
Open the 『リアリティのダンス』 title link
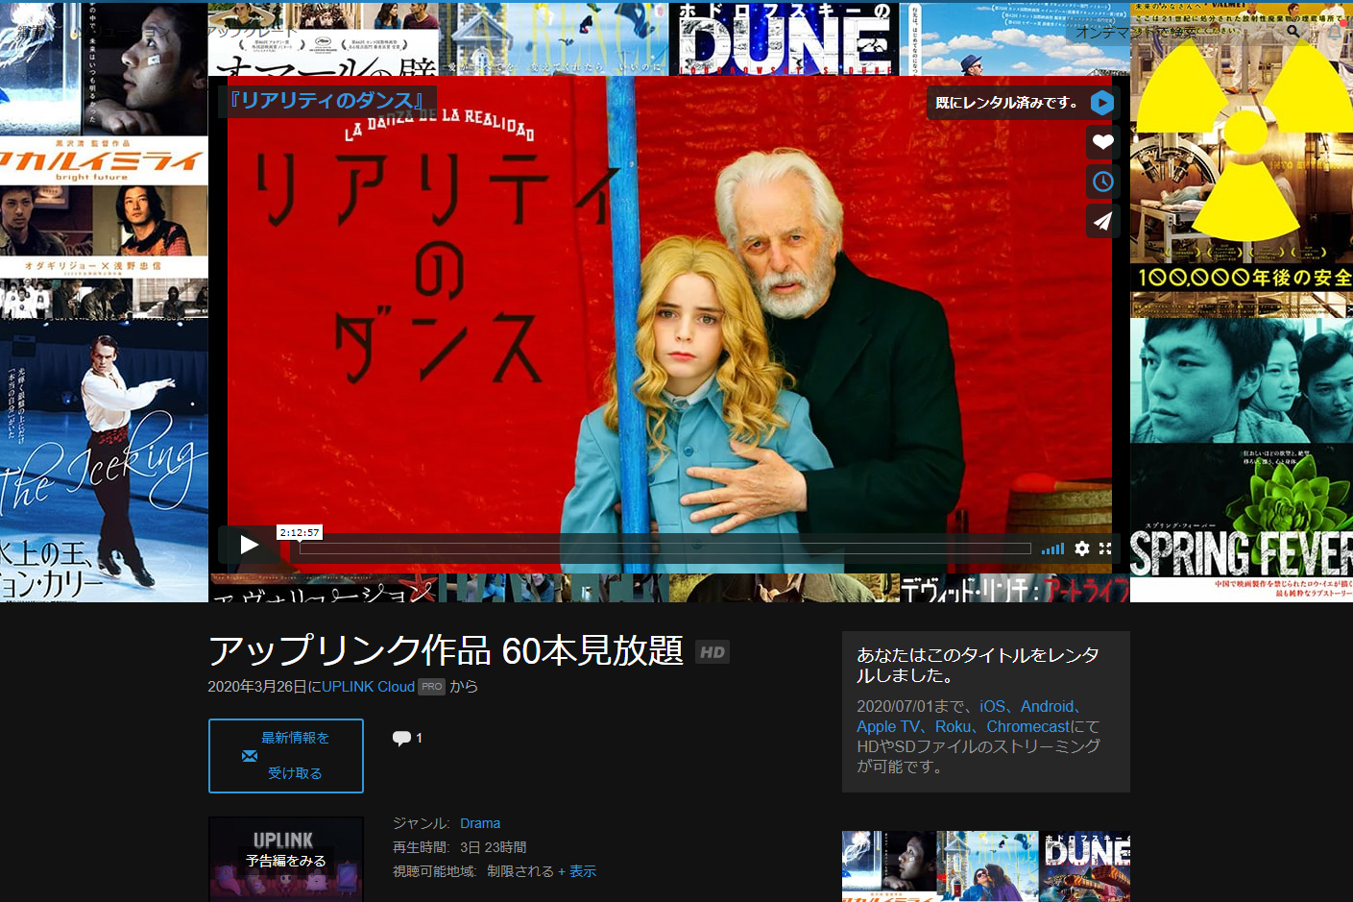[326, 101]
